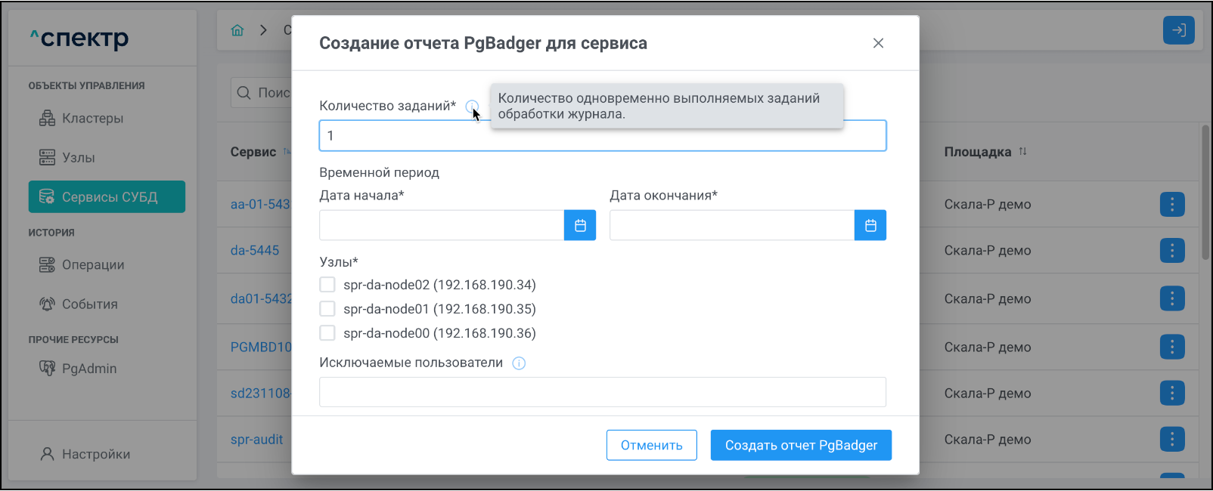1213x491 pixels.
Task: Sort table by Площадка column
Action: click(x=1022, y=152)
